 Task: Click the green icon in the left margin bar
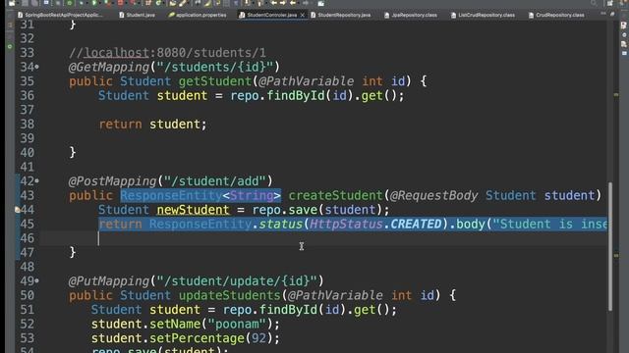click(10, 47)
